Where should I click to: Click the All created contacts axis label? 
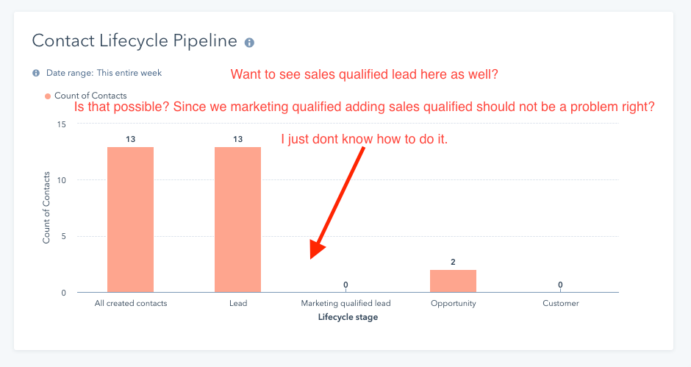click(x=130, y=304)
